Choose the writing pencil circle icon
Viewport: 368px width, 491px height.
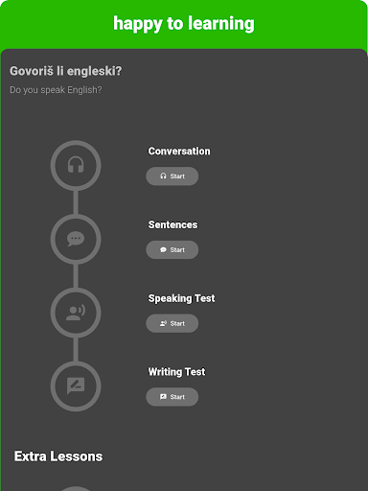click(x=76, y=386)
